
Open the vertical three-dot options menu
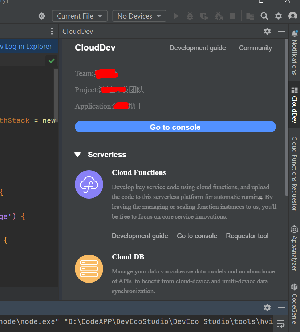click(x=52, y=31)
